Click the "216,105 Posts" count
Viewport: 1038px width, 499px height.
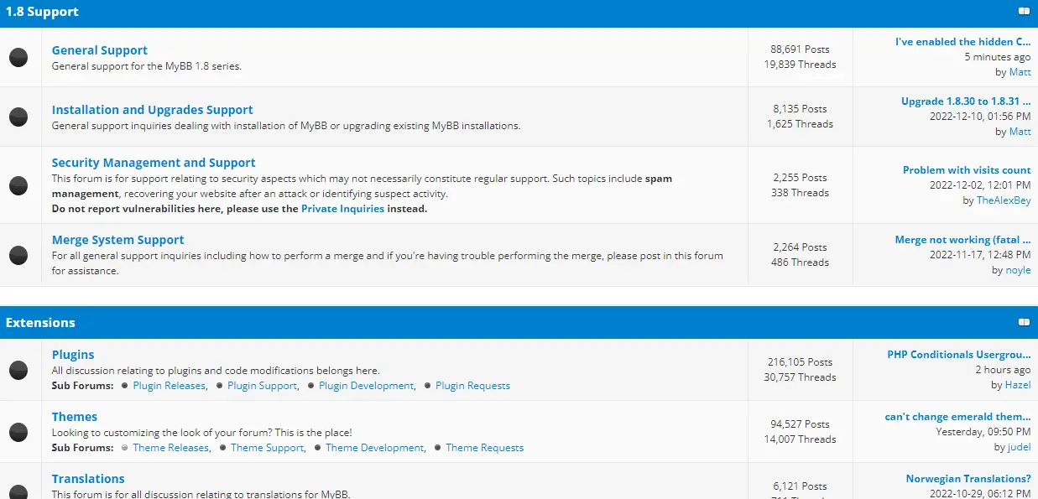(x=800, y=362)
